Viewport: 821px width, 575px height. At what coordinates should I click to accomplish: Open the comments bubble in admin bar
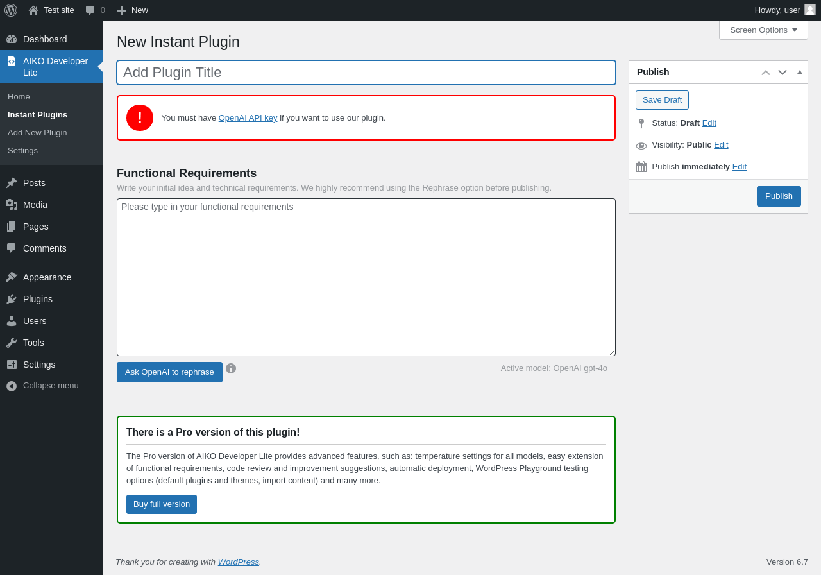click(x=90, y=10)
